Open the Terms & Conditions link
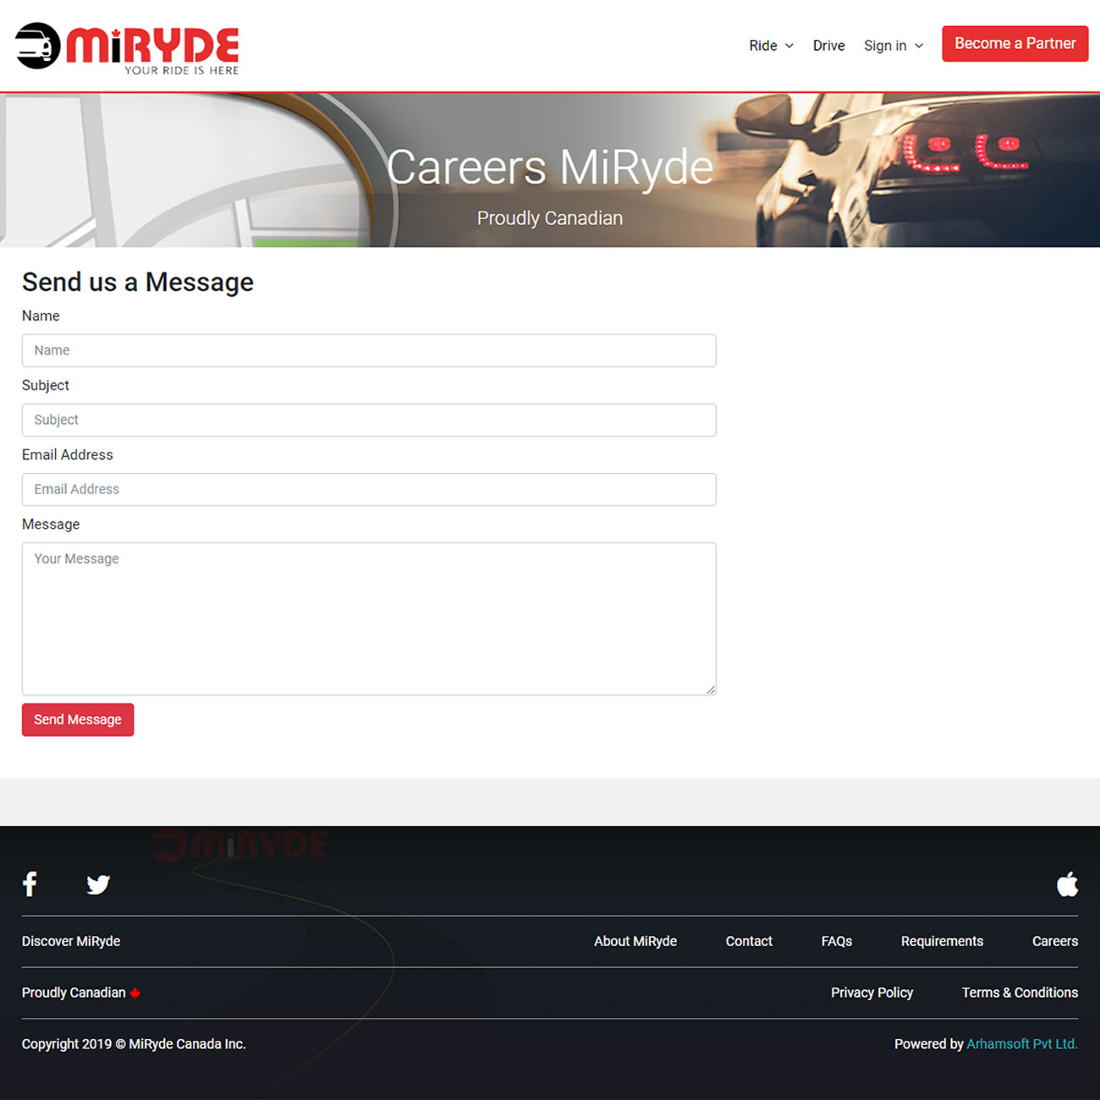The height and width of the screenshot is (1100, 1100). tap(1020, 993)
